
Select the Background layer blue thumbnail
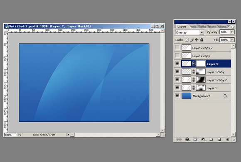[186, 96]
